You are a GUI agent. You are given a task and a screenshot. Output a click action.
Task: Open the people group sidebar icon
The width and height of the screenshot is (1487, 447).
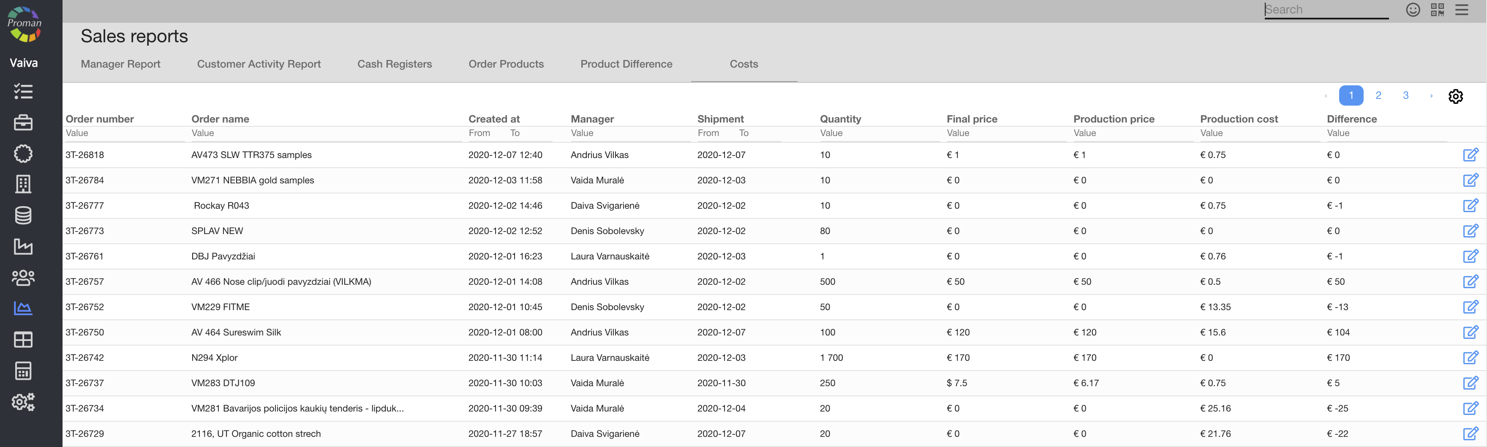coord(23,278)
